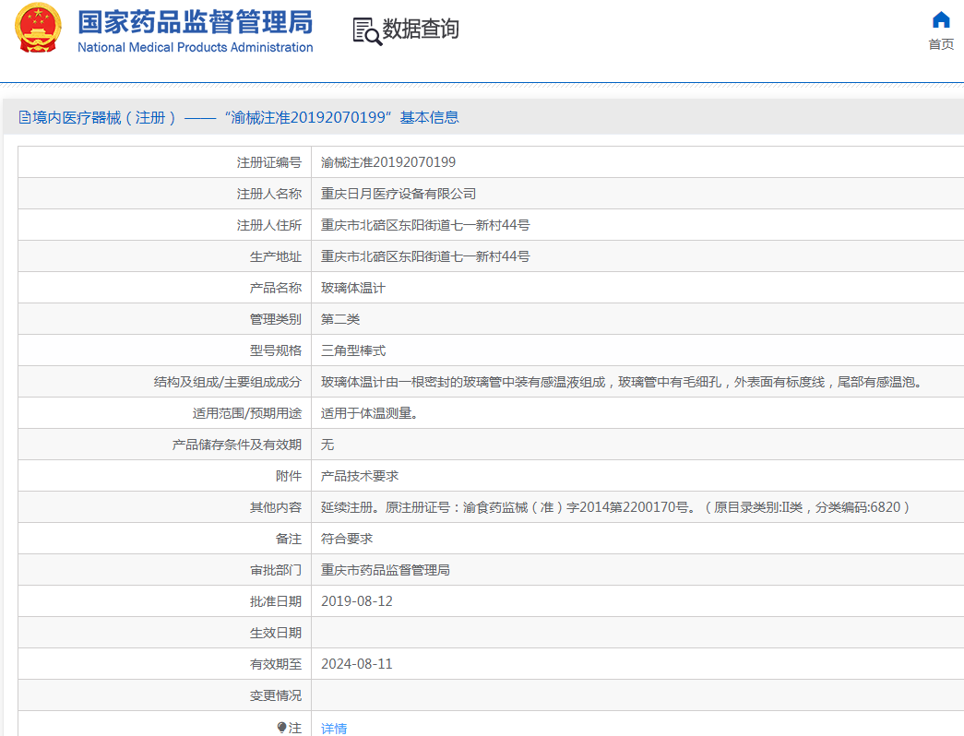This screenshot has height=736, width=964.
Task: Click the lightbulb icon beside 注
Action: [x=281, y=728]
